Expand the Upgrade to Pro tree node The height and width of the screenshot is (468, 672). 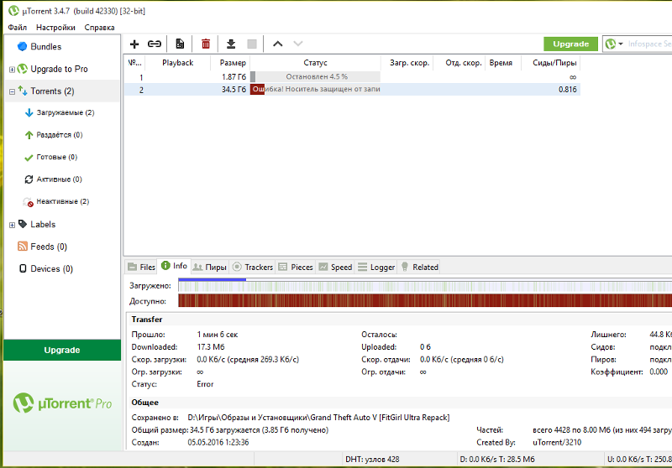pos(12,70)
